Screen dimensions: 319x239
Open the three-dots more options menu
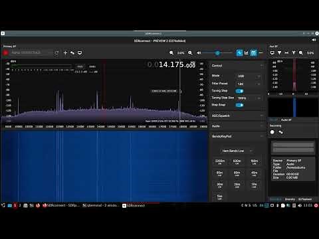click(x=261, y=52)
